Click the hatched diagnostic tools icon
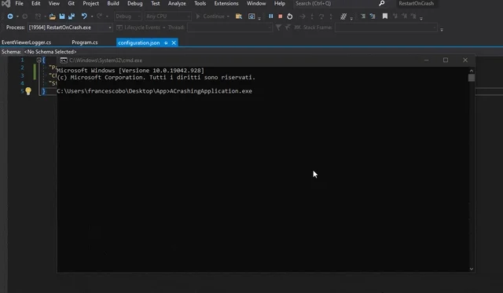This screenshot has height=293, width=503. pos(343,16)
